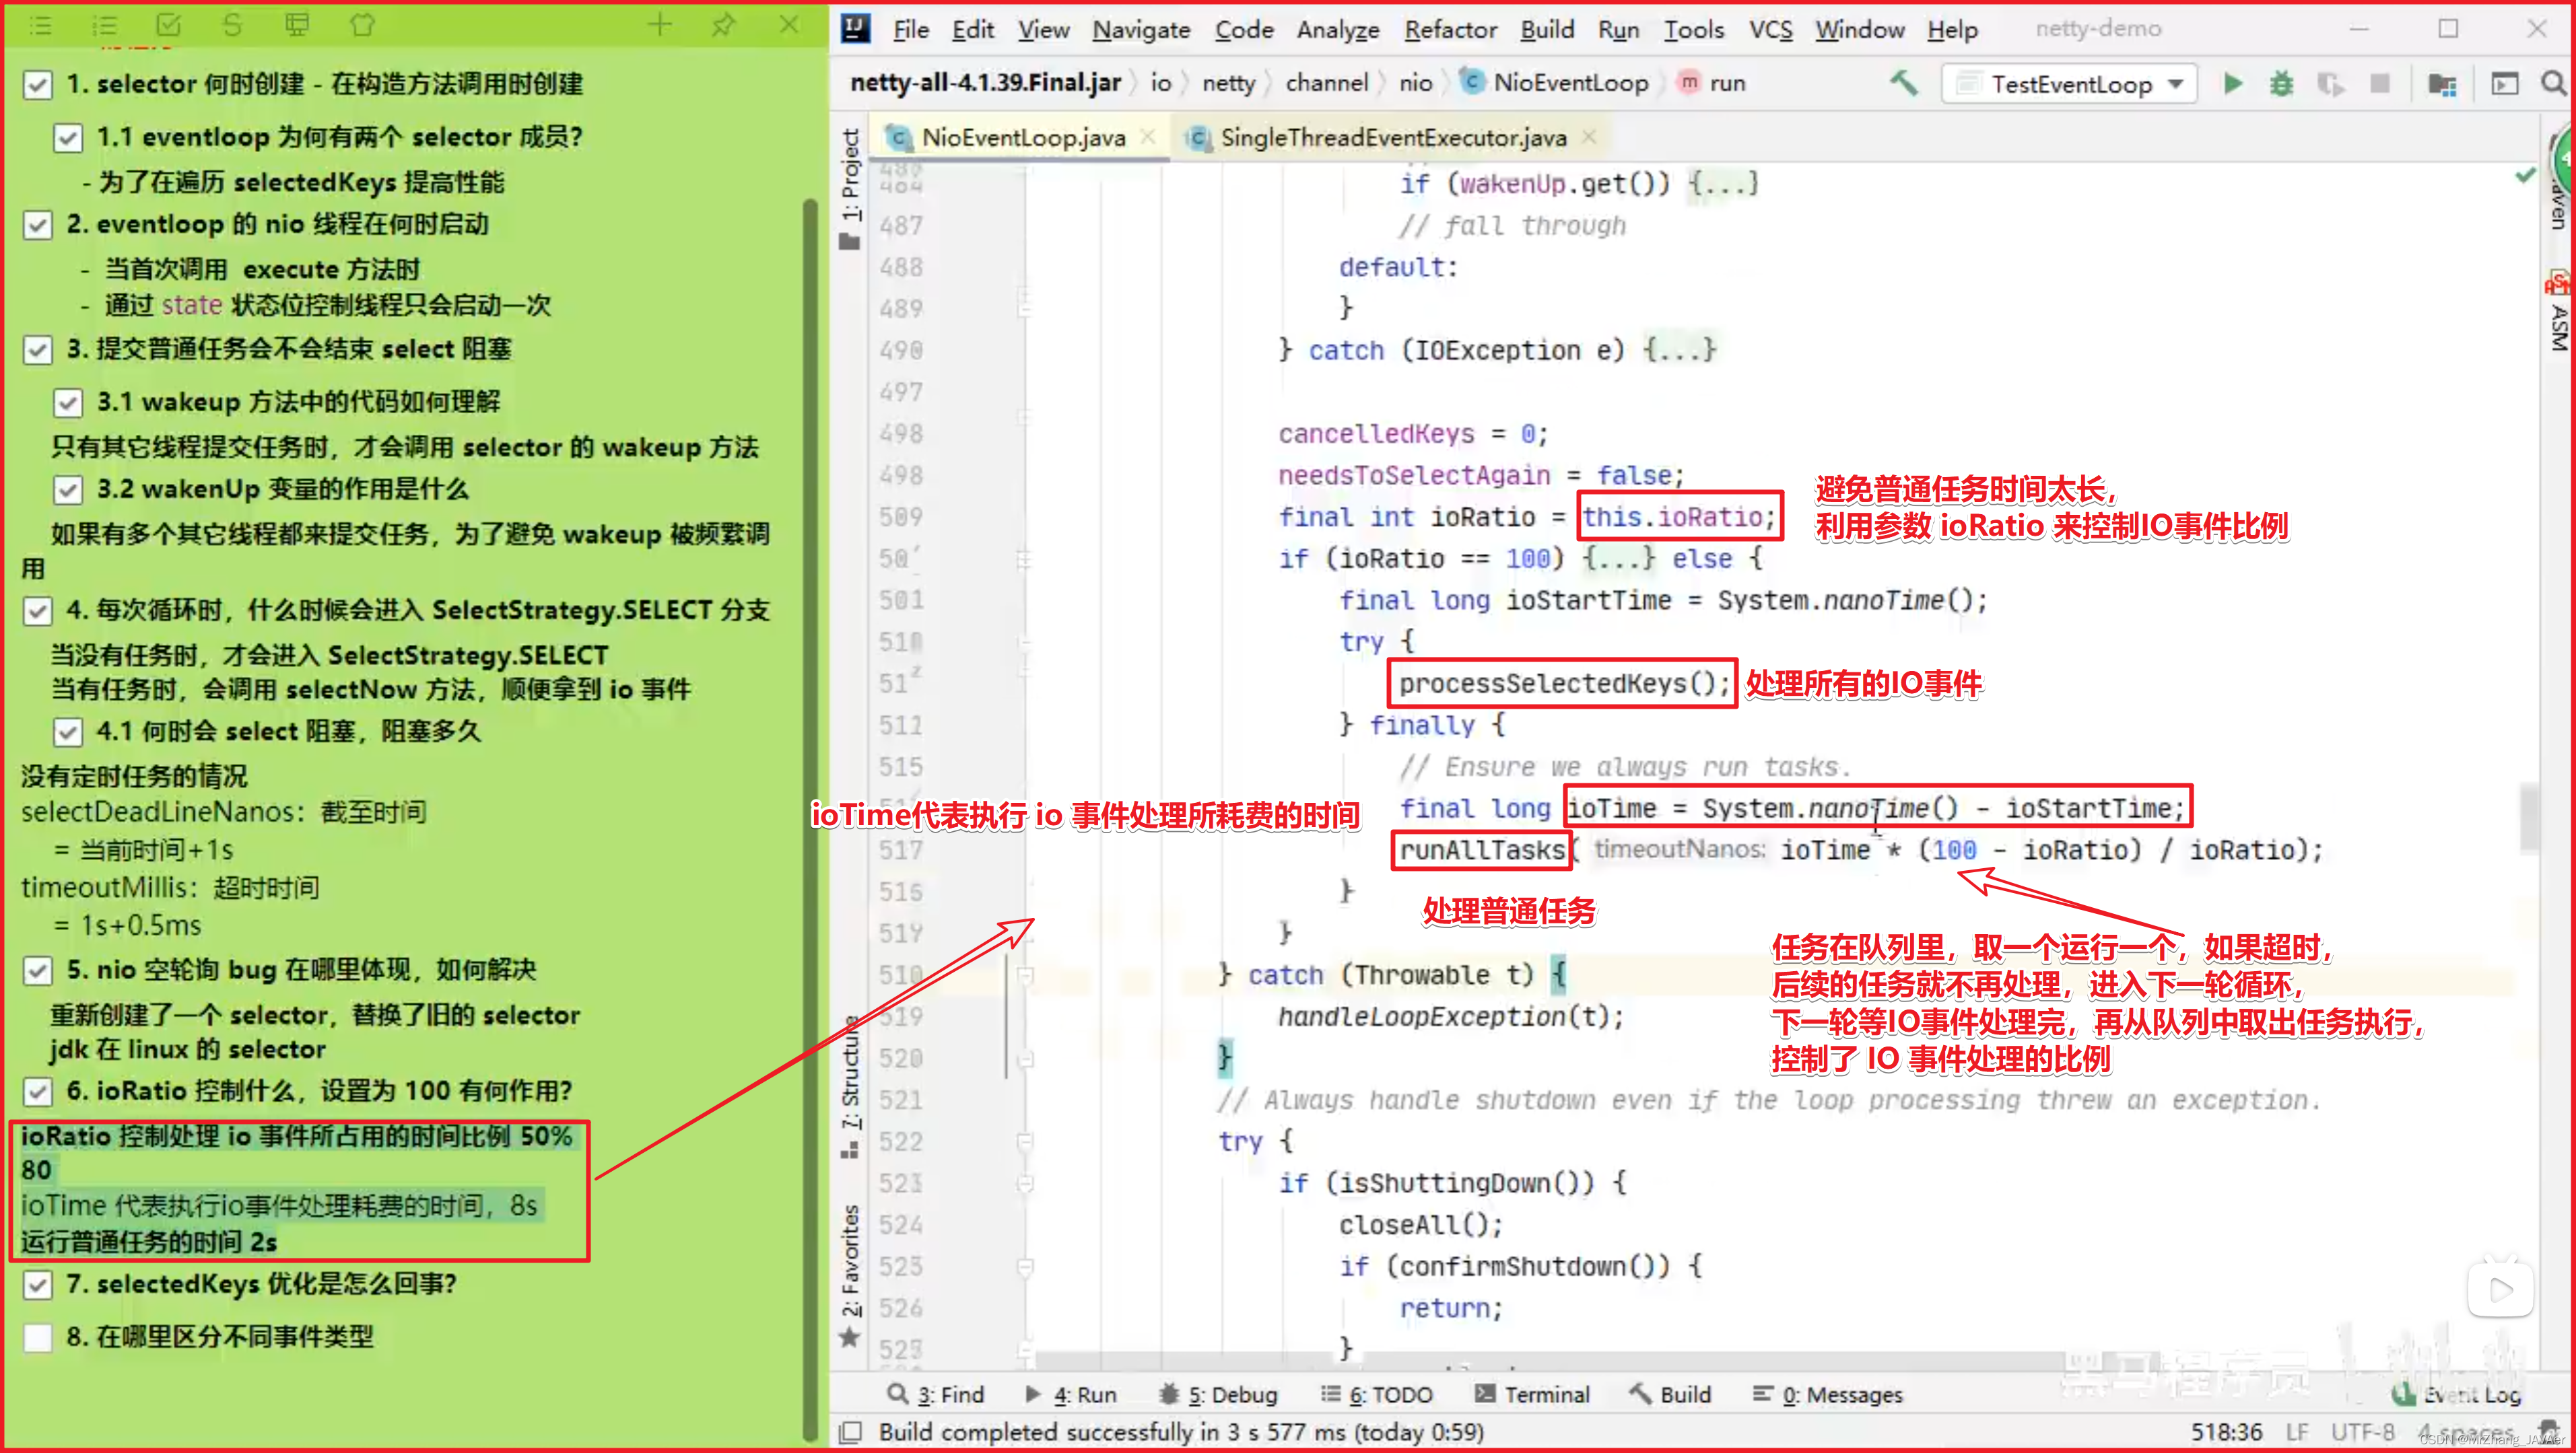Click fold marker at if (confirmShutdown()) line
The width and height of the screenshot is (2576, 1453).
[x=1025, y=1267]
